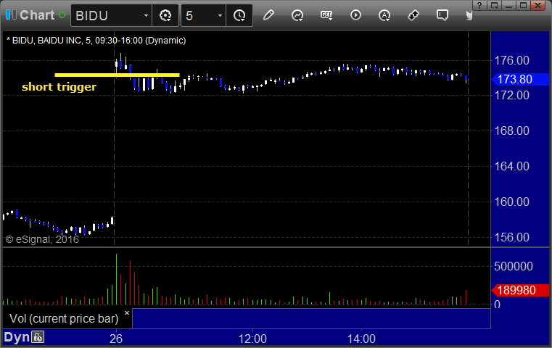Click the interval field showing 5
The height and width of the screenshot is (348, 552).
coord(199,15)
